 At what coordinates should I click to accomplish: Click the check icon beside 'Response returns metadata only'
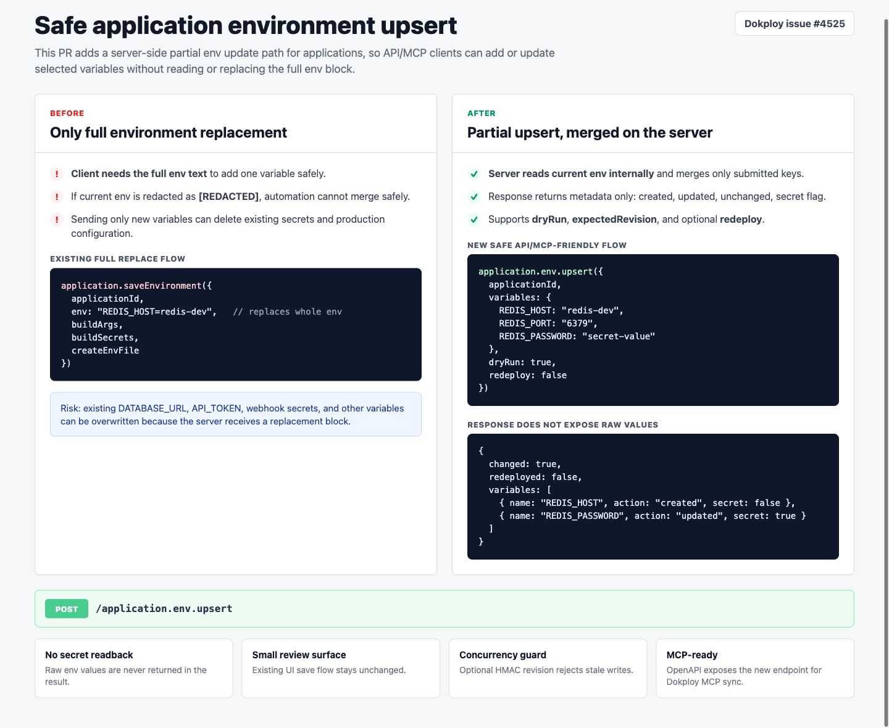tap(474, 197)
